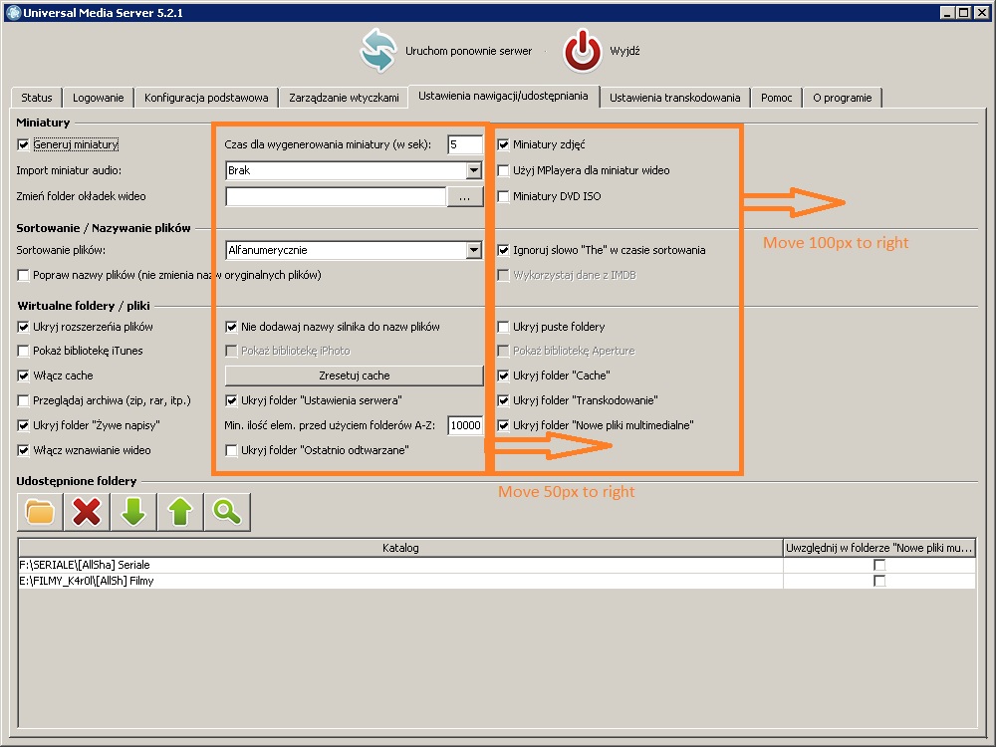The height and width of the screenshot is (747, 996).
Task: Toggle Nie dodawaj nazwy silnika checkbox
Action: pyautogui.click(x=231, y=327)
